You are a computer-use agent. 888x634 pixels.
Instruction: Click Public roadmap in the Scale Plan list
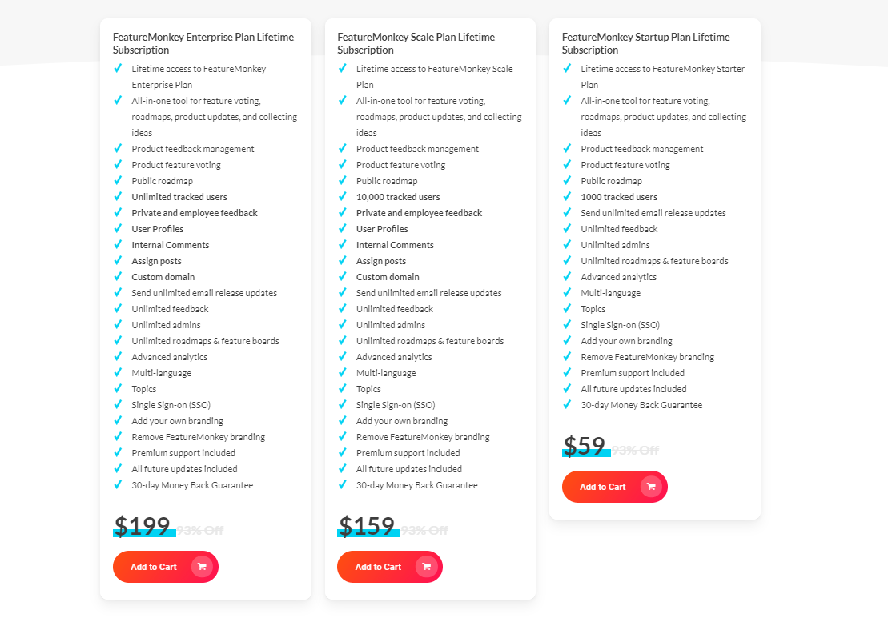[x=388, y=180]
